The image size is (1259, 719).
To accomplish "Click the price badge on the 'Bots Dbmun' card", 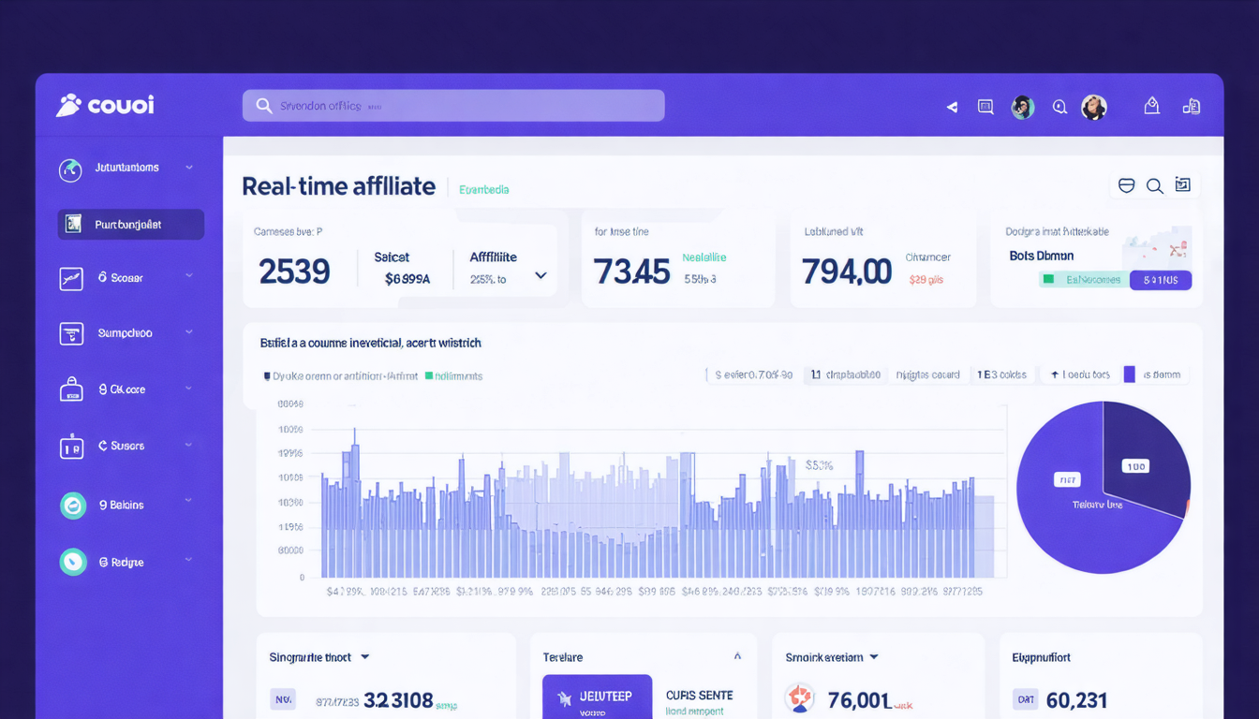I will pos(1161,279).
